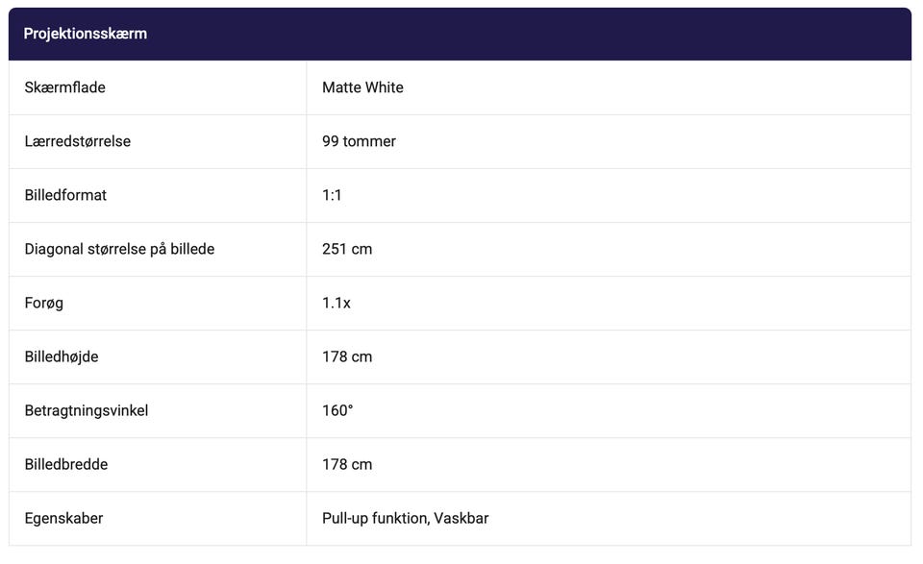Click the word Vaskbar in Egenskaber
923x564 pixels.
click(461, 518)
